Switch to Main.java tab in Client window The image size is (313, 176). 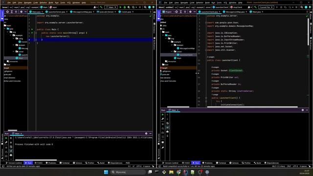click(256, 12)
